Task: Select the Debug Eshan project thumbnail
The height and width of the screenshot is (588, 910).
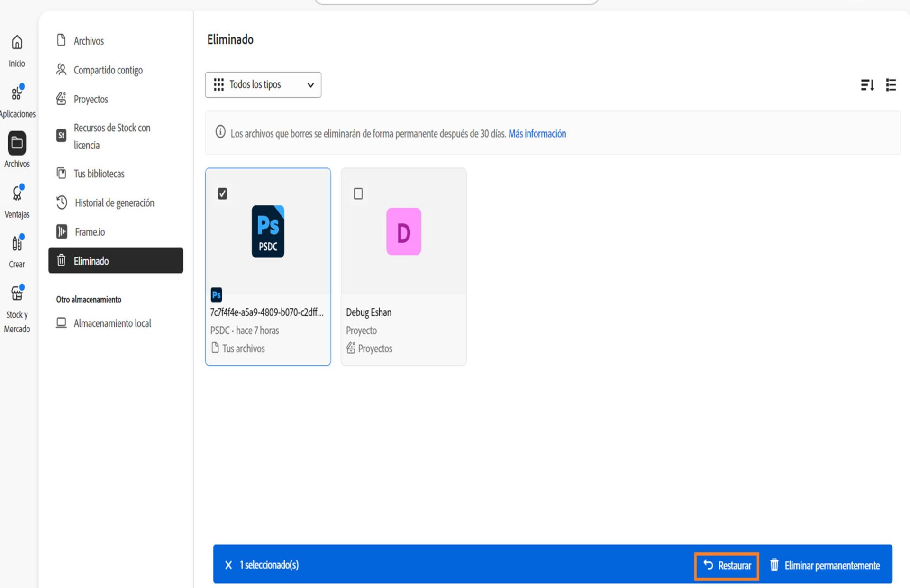Action: (x=404, y=231)
